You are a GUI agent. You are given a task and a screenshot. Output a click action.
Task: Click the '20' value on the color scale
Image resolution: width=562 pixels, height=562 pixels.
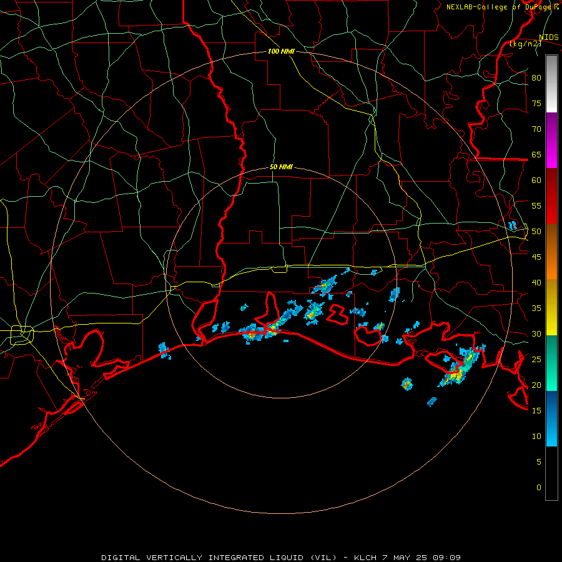pos(536,385)
